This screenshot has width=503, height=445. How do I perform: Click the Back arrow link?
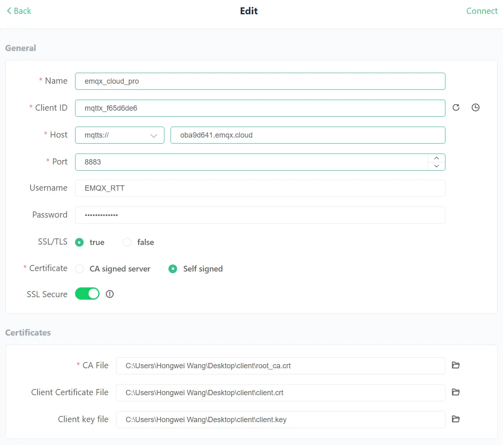coord(19,11)
